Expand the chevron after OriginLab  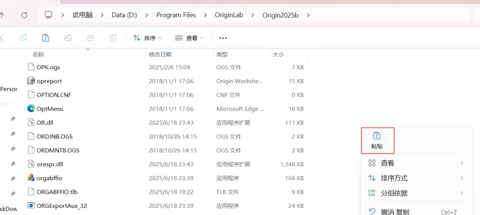point(253,15)
